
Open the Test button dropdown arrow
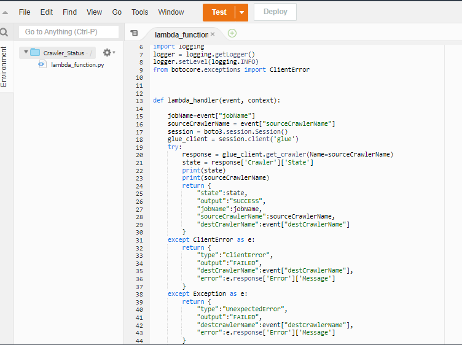point(242,12)
